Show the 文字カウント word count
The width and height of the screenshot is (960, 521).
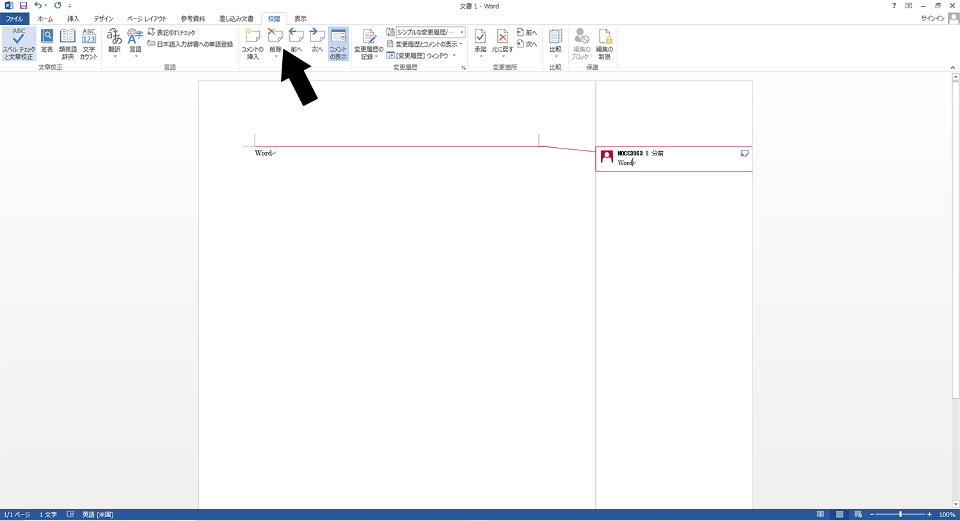[x=89, y=44]
